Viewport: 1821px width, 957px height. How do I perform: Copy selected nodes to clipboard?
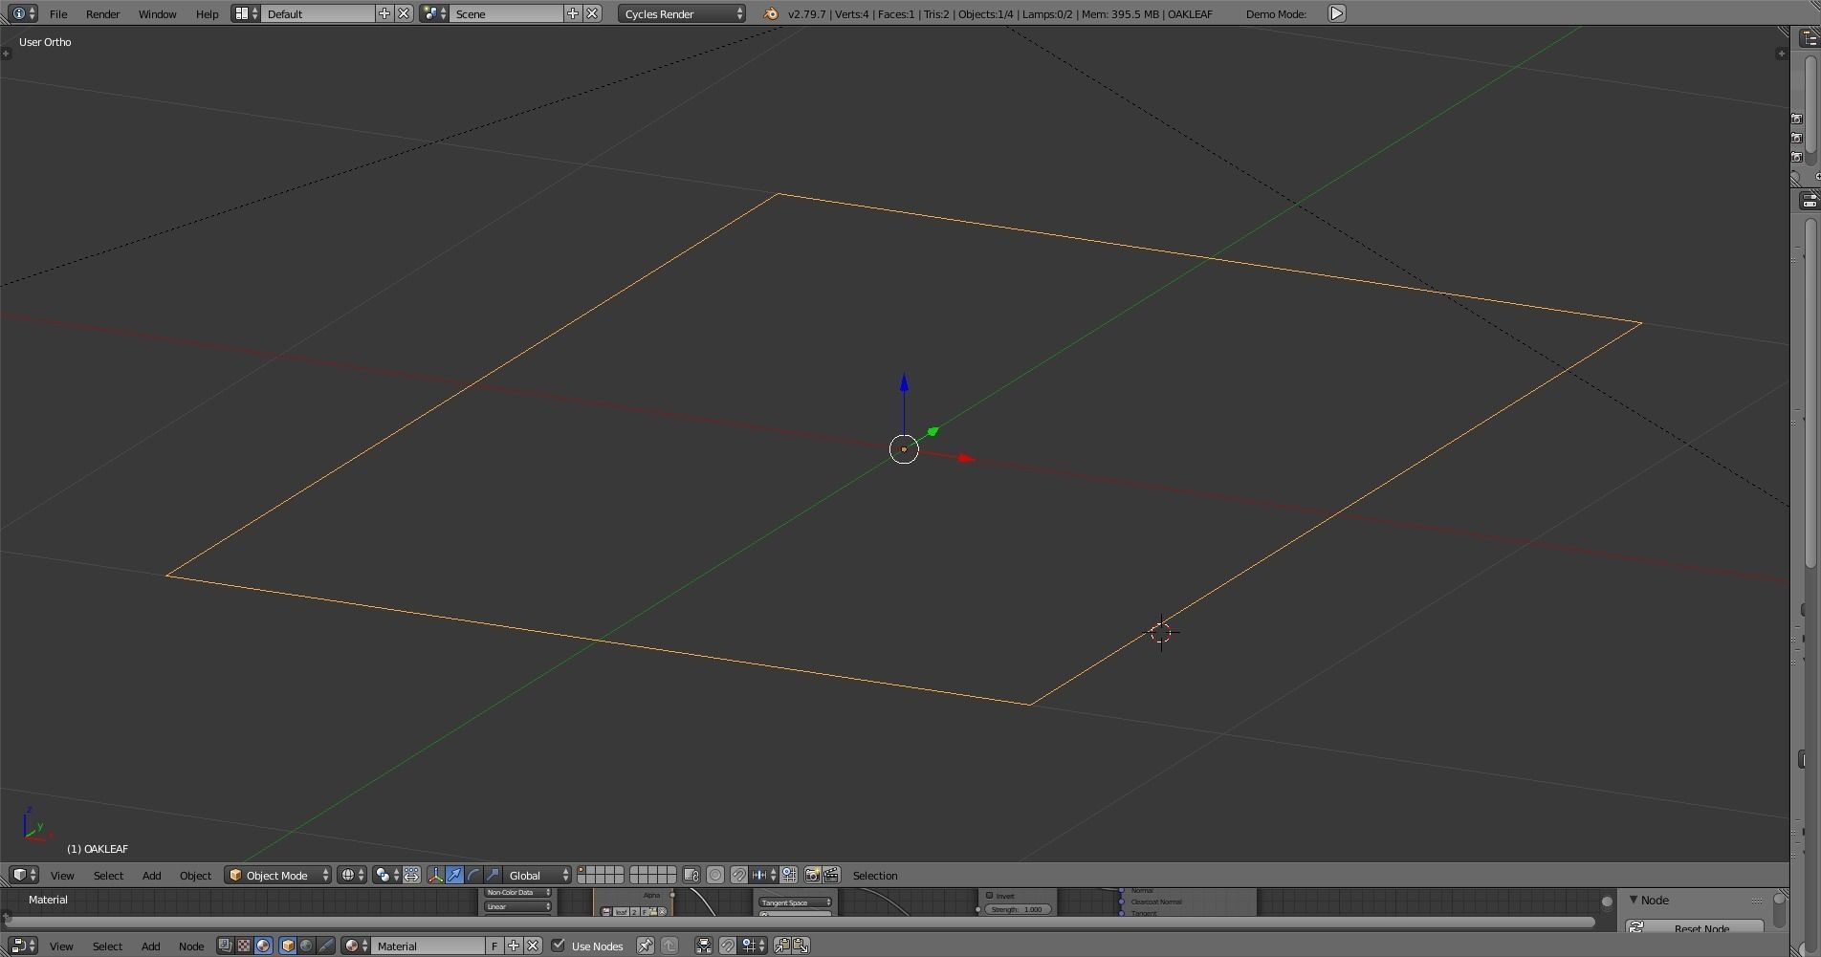tap(781, 946)
